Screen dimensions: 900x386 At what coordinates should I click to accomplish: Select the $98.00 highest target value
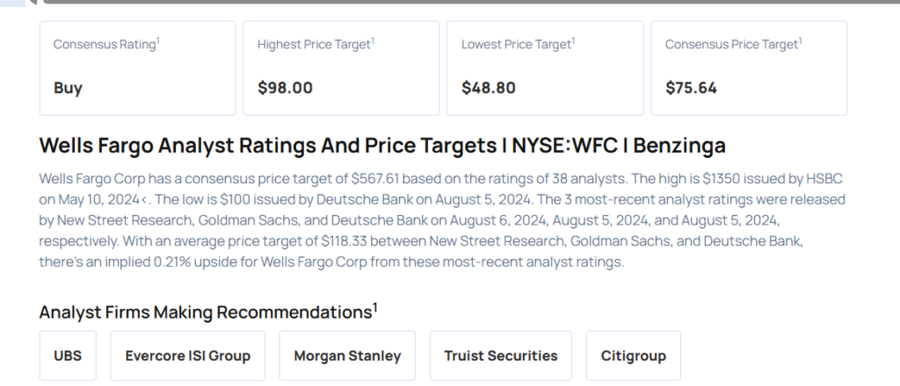coord(285,88)
